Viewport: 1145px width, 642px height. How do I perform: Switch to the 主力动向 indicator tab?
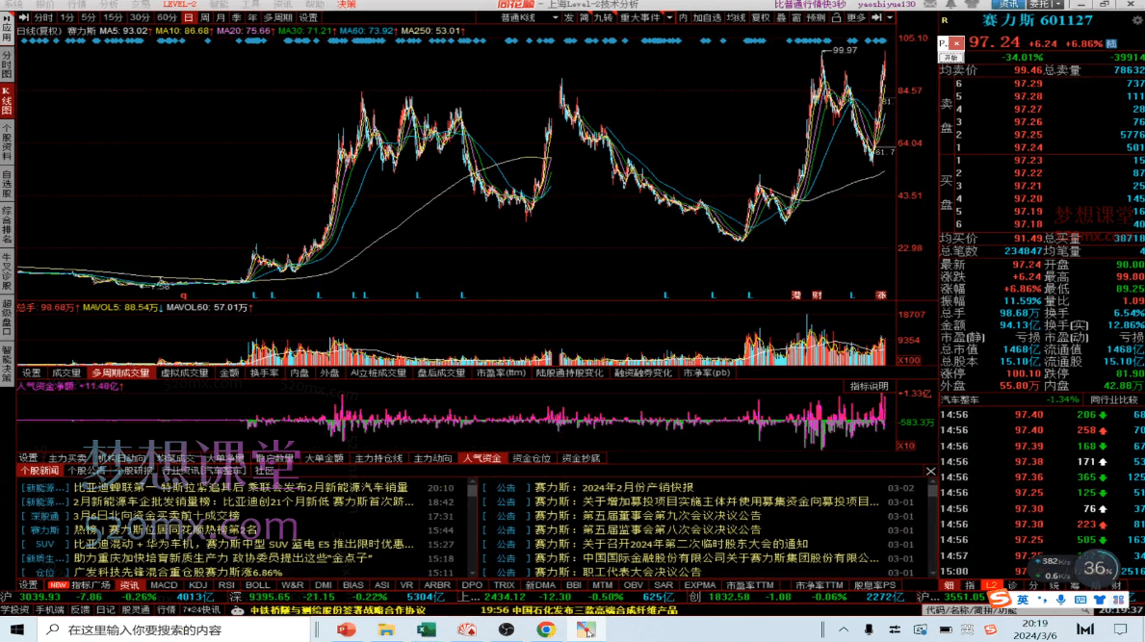click(x=432, y=458)
